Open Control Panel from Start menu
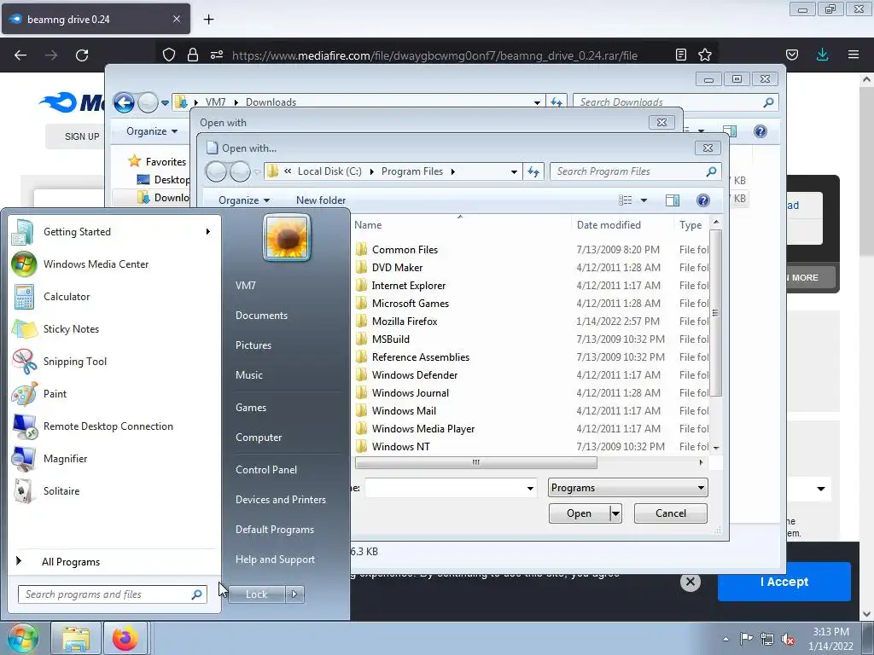 [266, 470]
